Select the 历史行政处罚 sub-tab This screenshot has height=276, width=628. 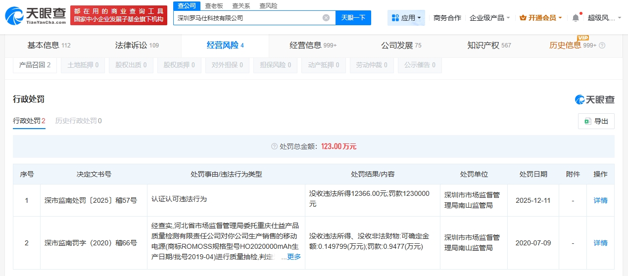[79, 121]
